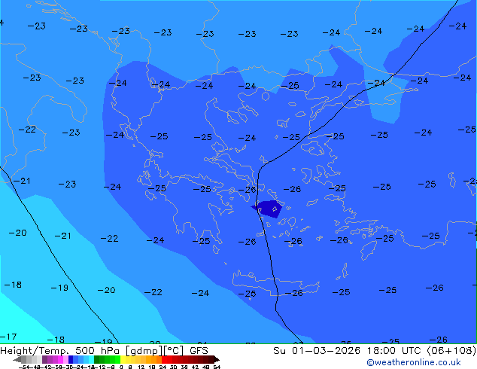Click the [°C] unit label
Image resolution: width=477 pixels, height=369 pixels.
click(173, 350)
